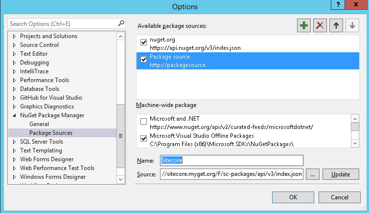Move package source up with arrow icon

(335, 26)
